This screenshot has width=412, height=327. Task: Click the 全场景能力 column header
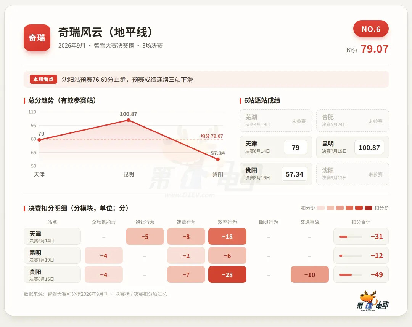(104, 222)
